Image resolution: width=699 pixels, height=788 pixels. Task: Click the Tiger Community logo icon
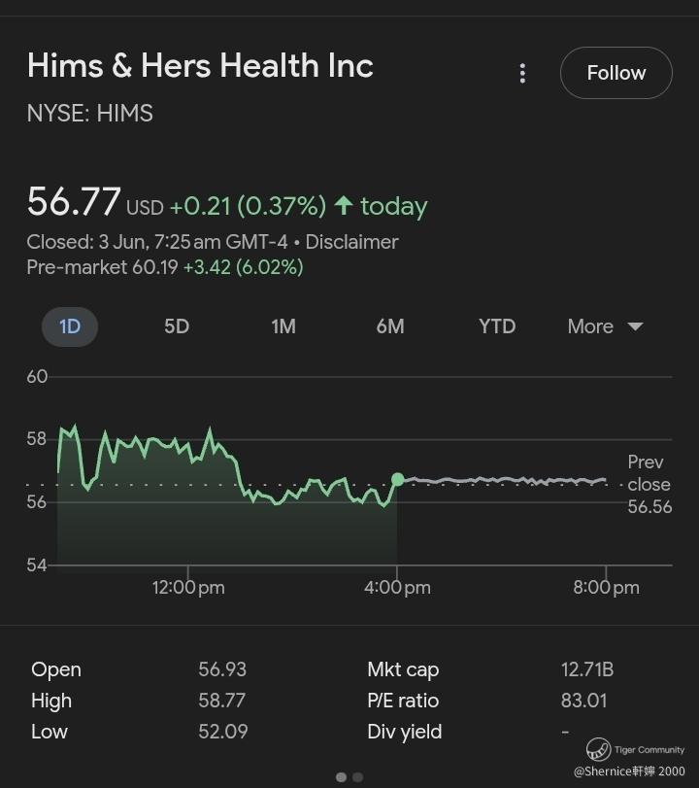[x=598, y=749]
